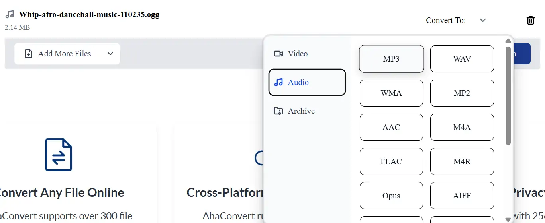Select the AIFF format button
This screenshot has width=545, height=223.
[x=462, y=196]
